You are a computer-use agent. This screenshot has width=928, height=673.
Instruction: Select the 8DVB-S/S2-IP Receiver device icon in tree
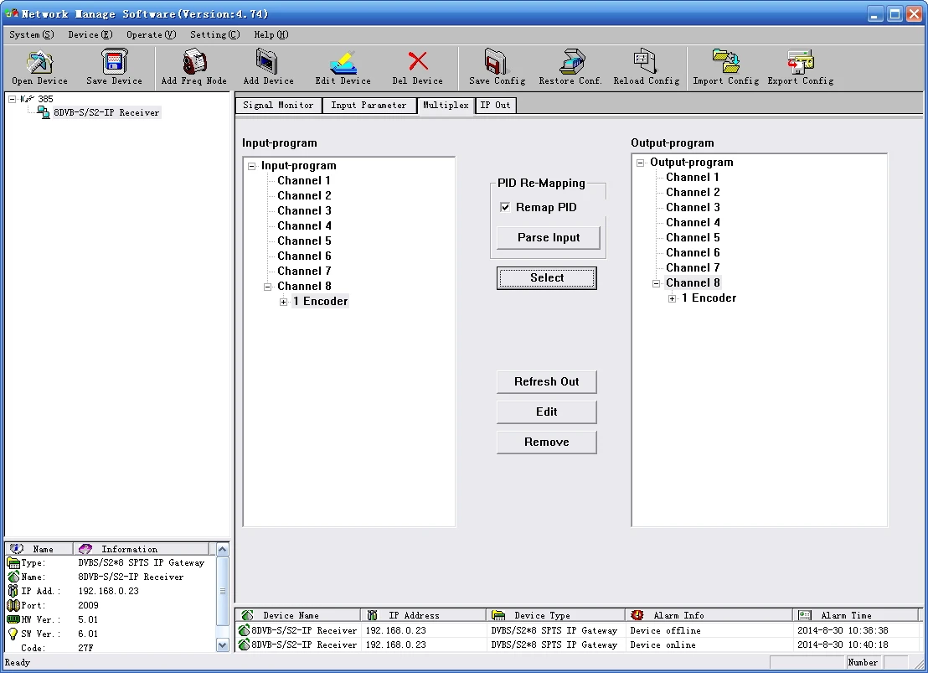pyautogui.click(x=44, y=112)
